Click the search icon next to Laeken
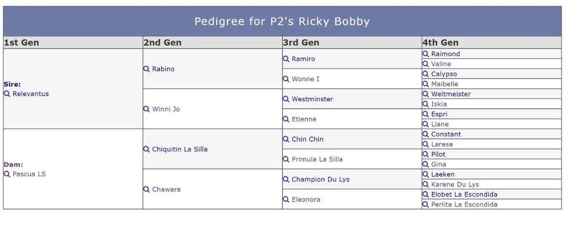The image size is (567, 232). pyautogui.click(x=425, y=174)
